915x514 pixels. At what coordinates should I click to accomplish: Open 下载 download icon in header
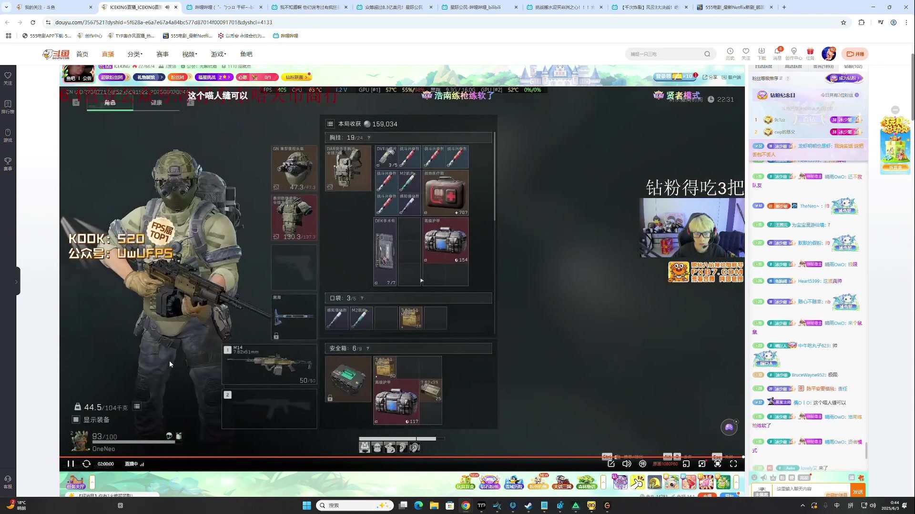[x=762, y=53]
